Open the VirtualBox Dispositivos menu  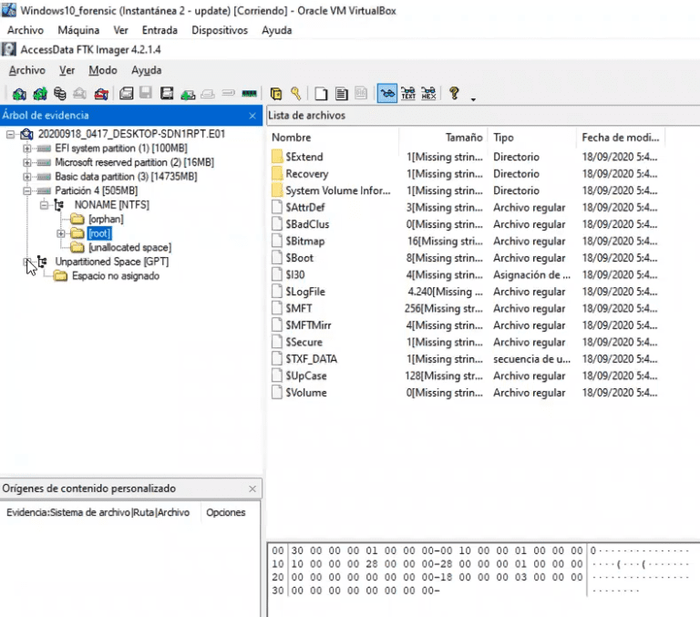coord(219,30)
